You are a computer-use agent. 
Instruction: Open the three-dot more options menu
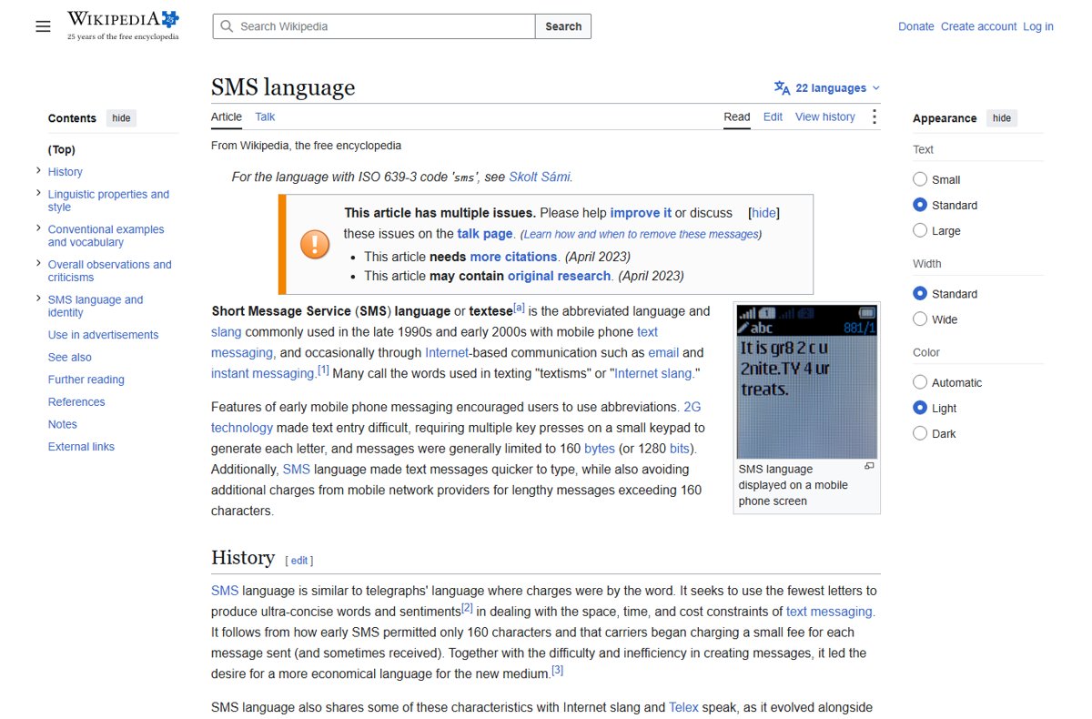[874, 116]
